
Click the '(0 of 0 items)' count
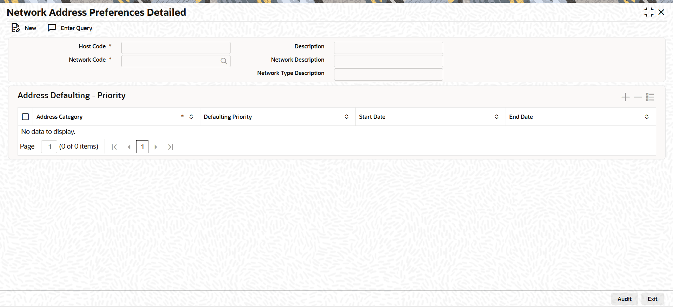point(79,146)
